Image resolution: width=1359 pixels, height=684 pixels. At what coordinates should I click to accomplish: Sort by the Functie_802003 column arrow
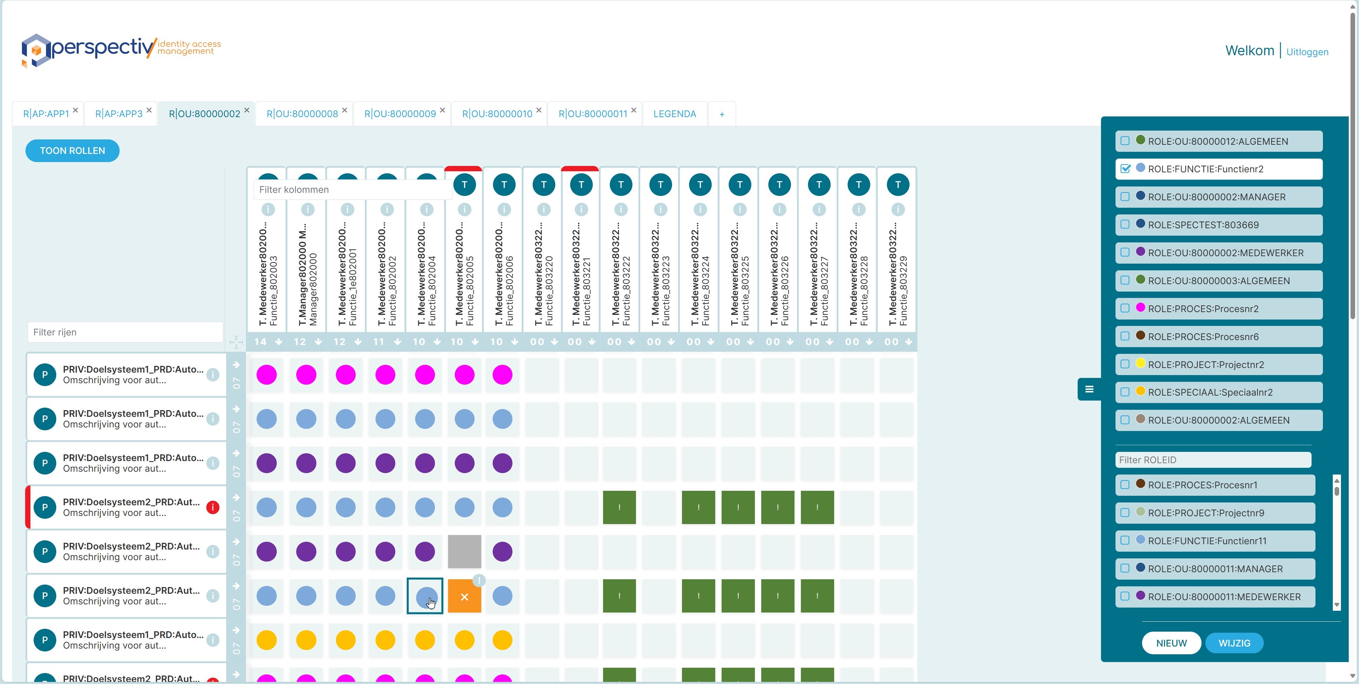coord(279,342)
